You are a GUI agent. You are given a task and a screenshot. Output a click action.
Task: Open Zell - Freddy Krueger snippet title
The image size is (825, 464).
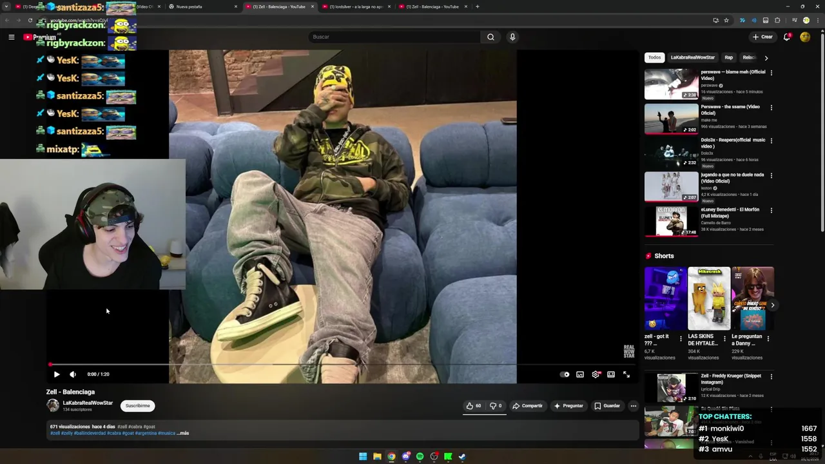pyautogui.click(x=731, y=379)
